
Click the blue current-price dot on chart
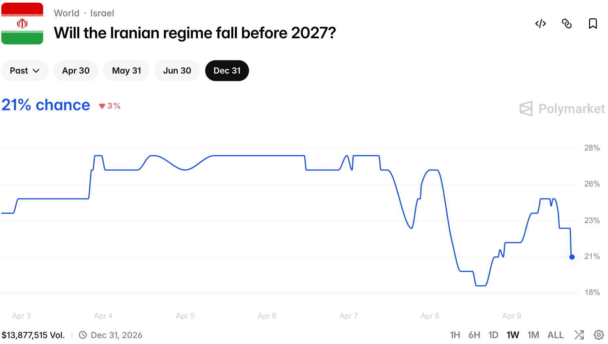572,257
